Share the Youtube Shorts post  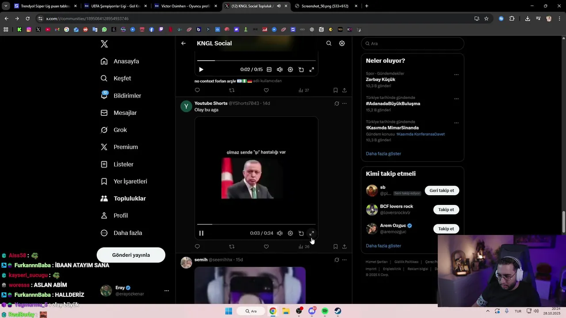pos(344,246)
